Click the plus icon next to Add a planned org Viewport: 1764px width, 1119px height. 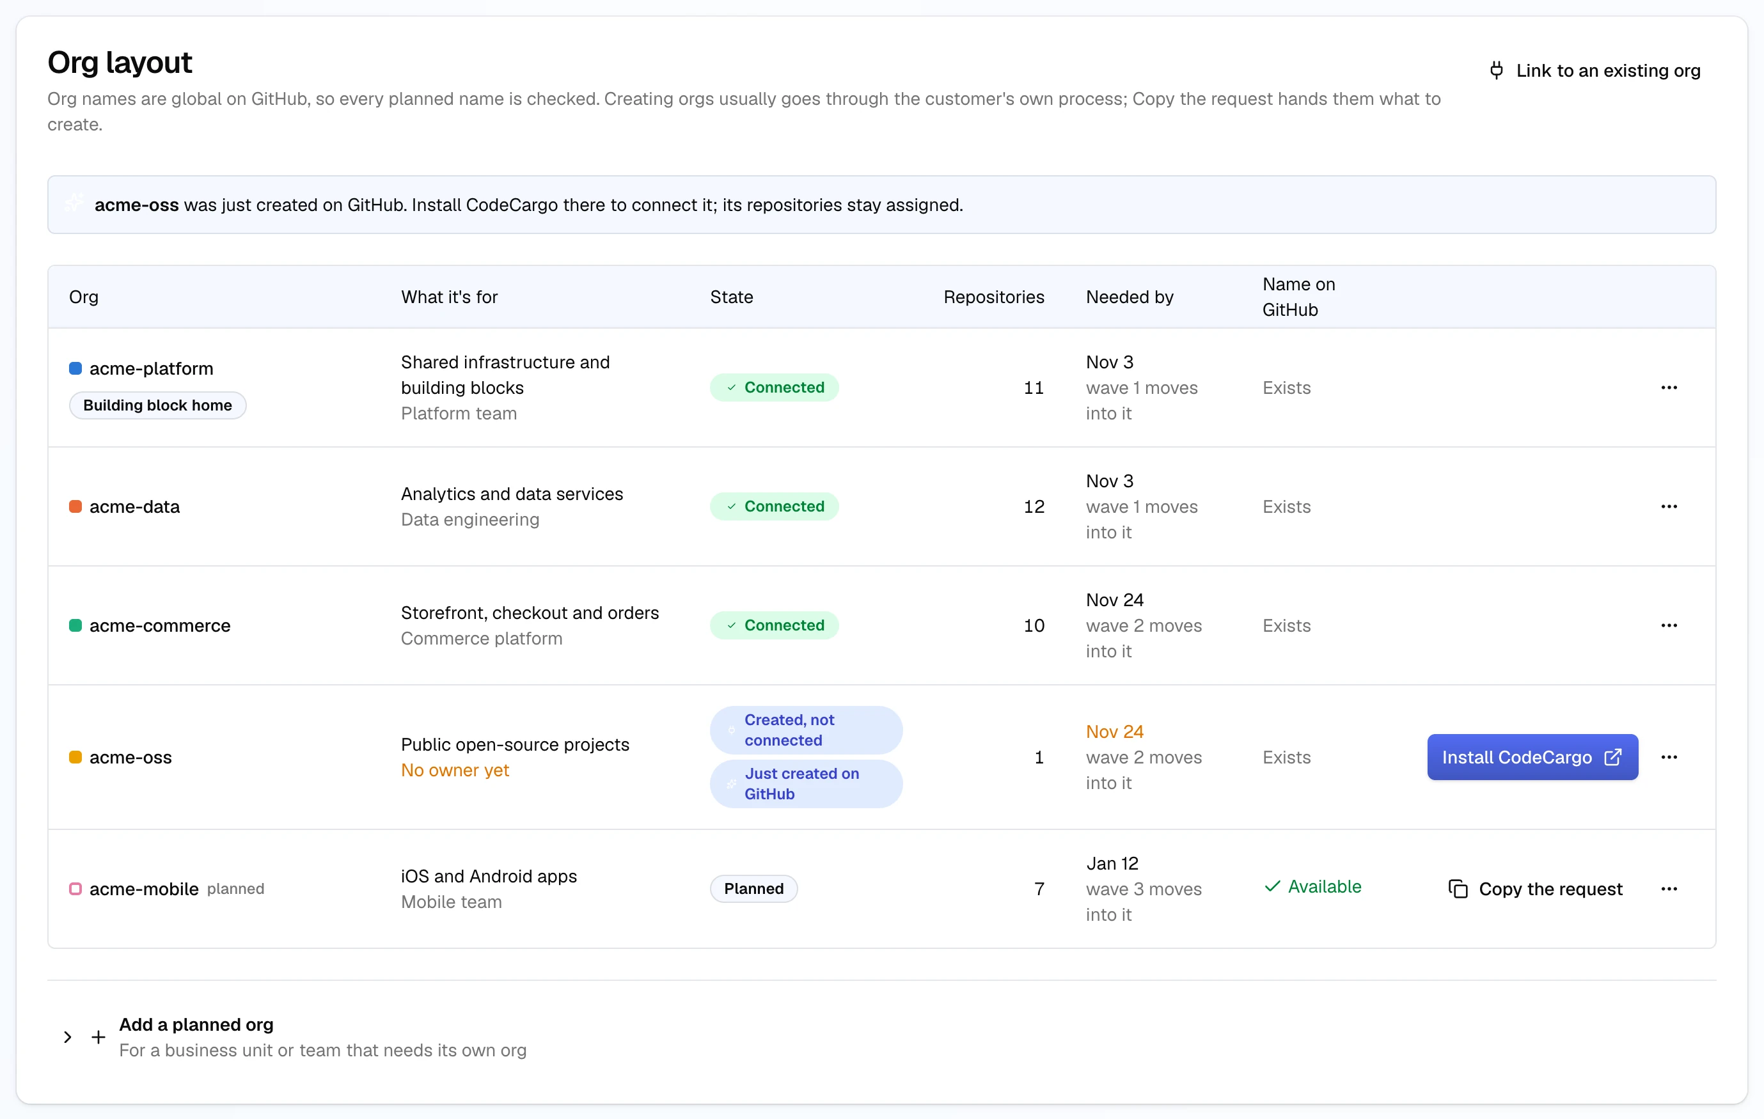98,1037
